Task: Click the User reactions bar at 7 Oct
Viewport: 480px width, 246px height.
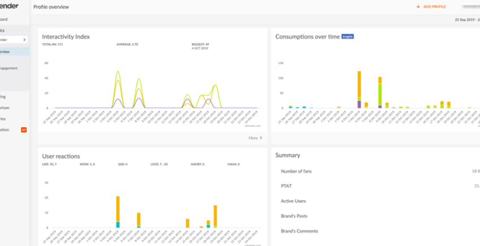Action: [x=139, y=220]
